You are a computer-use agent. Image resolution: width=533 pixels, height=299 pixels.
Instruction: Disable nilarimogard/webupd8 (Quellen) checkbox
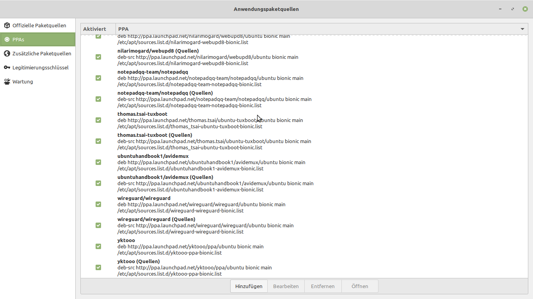click(x=98, y=57)
